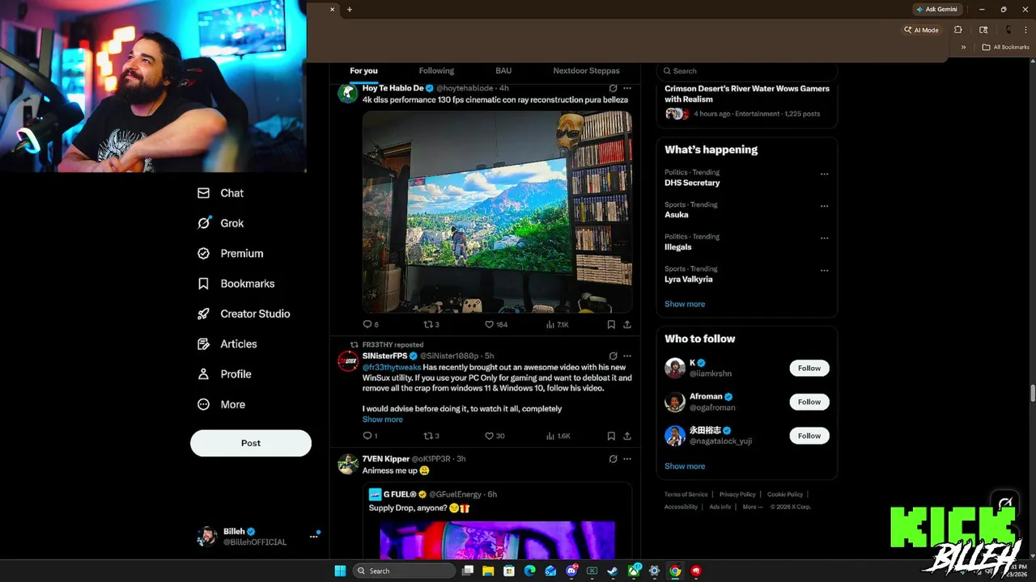This screenshot has height=582, width=1036.
Task: Open Articles in the sidebar
Action: click(227, 344)
